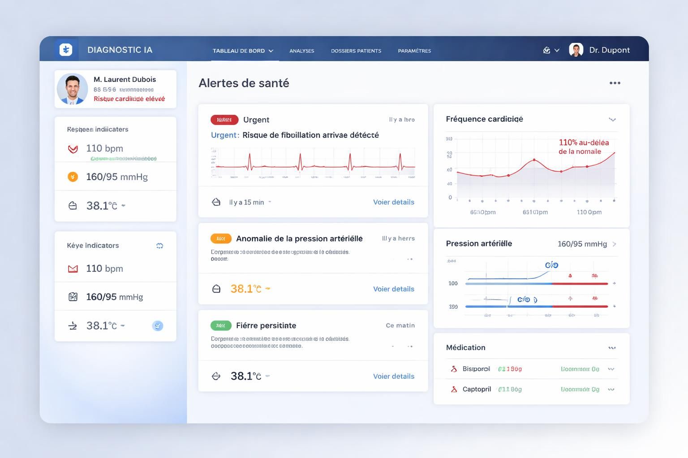Click Ce matin timestamp
Screen dimensions: 688x458
point(400,325)
